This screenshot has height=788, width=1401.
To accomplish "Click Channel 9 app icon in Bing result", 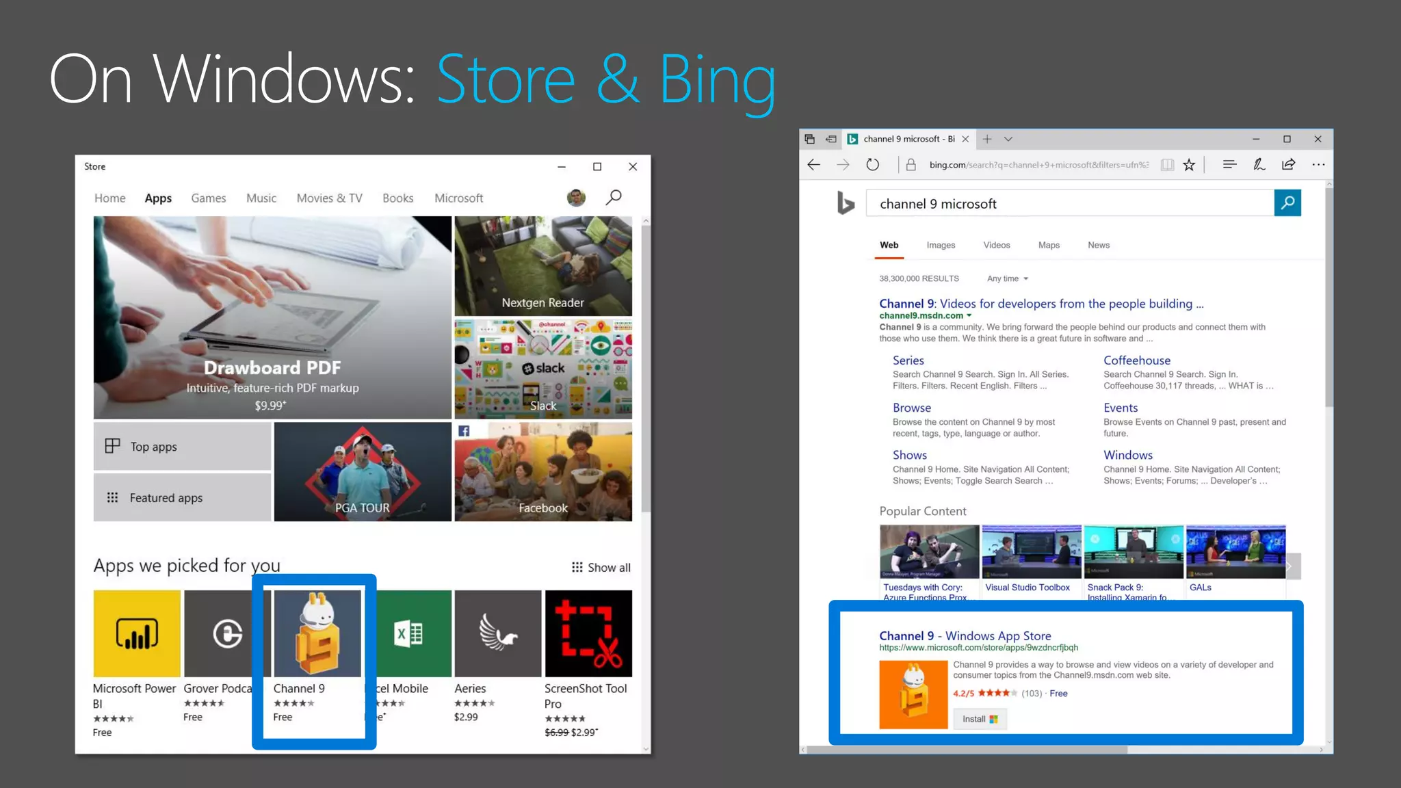I will [913, 694].
